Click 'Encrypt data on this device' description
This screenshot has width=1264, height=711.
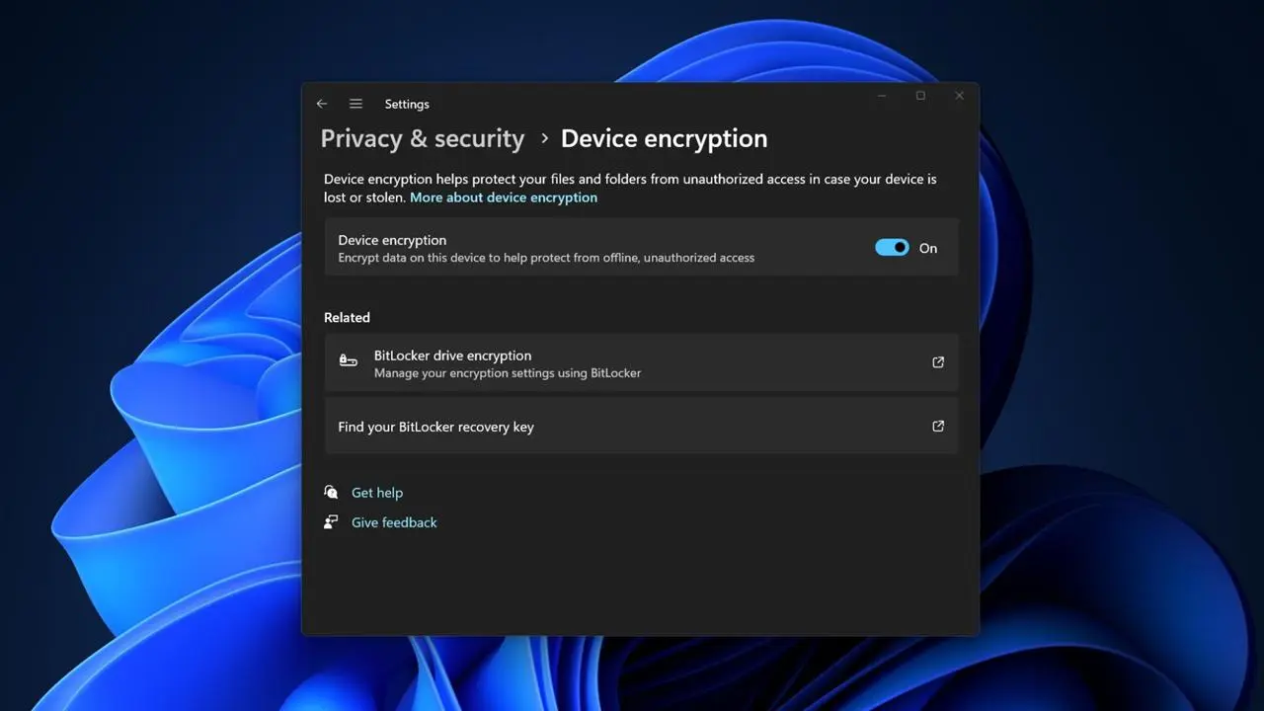pos(546,258)
